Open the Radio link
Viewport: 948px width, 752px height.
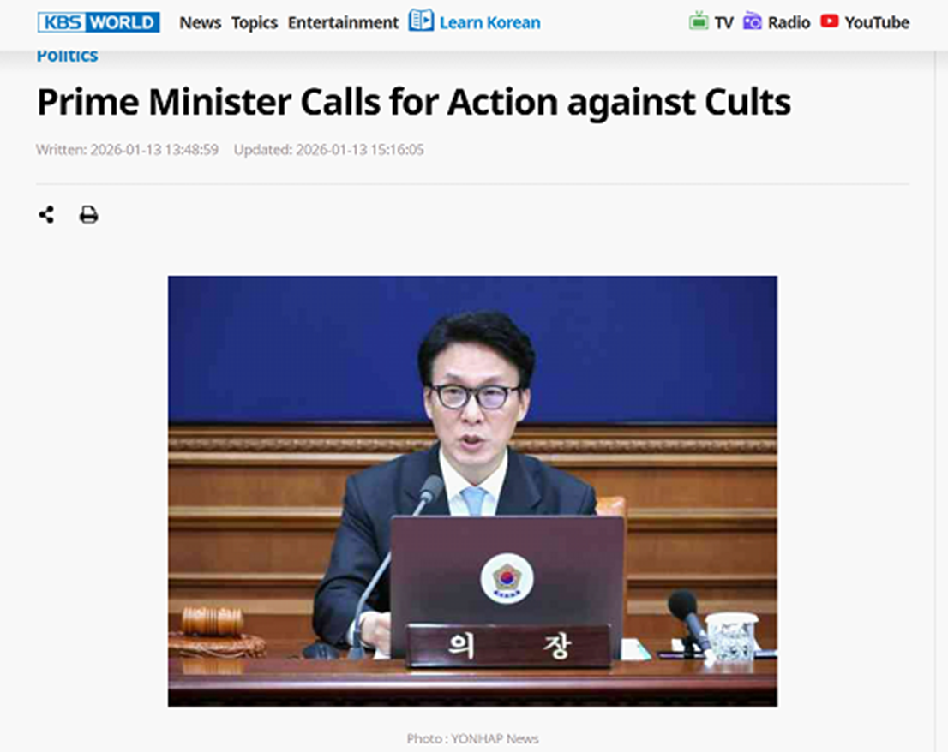789,23
